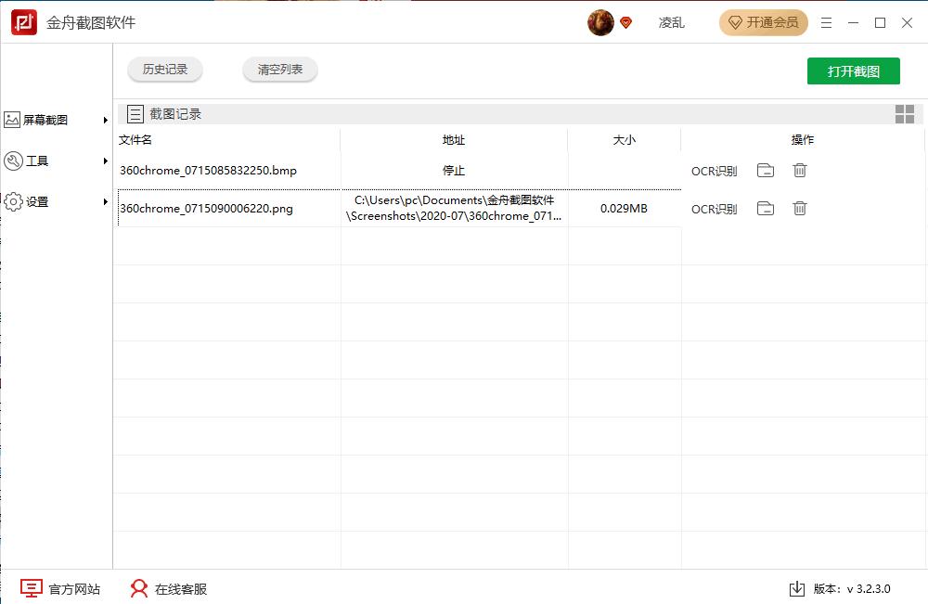The image size is (928, 604).
Task: Click the 工具 wrench icon
Action: tap(13, 161)
